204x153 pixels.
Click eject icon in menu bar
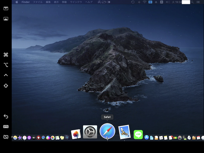(156, 2)
